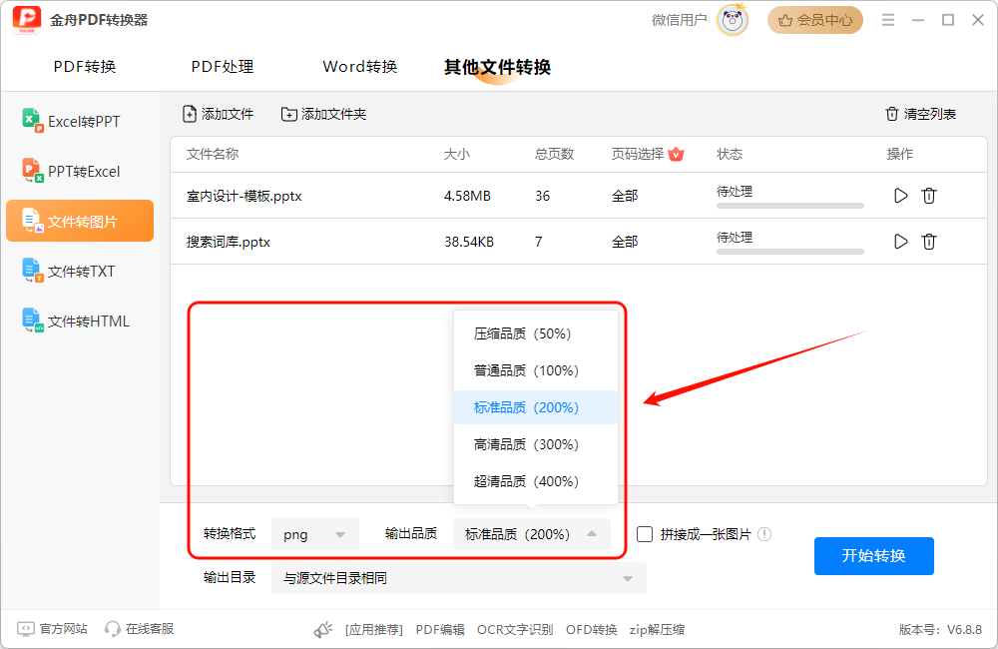This screenshot has width=998, height=649.
Task: Open the 转换格式 png dropdown
Action: point(315,534)
